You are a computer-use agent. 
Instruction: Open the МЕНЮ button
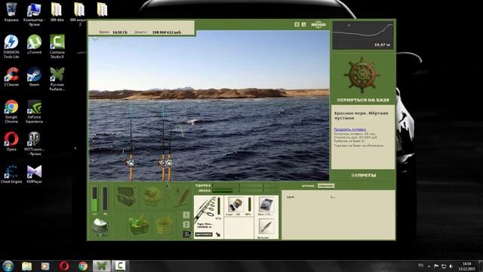[x=318, y=24]
